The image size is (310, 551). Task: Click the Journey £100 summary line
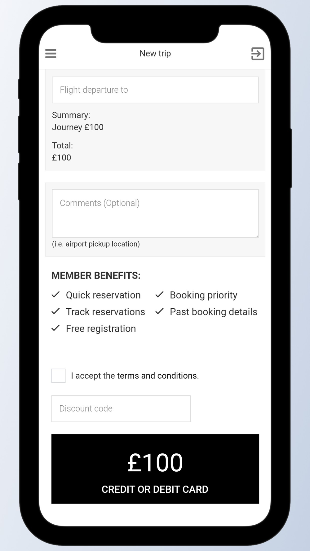coord(78,127)
